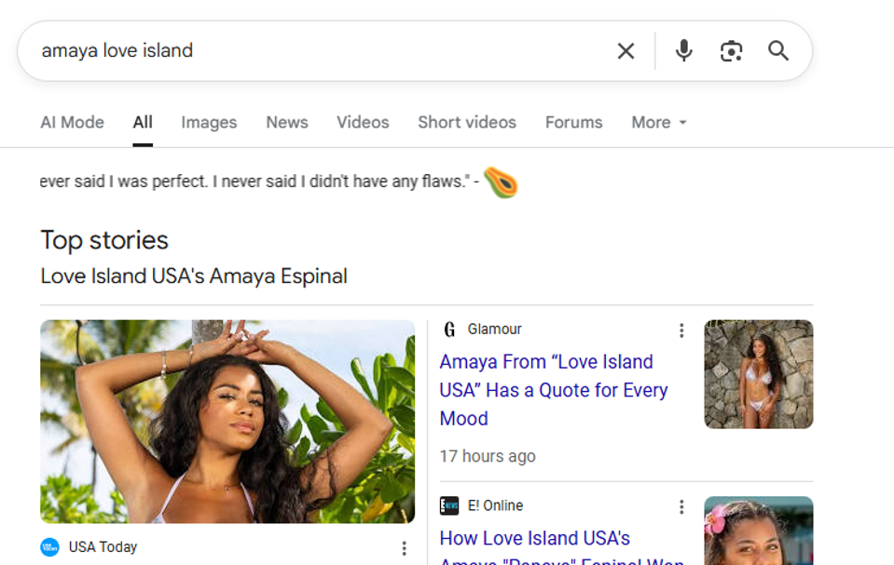Expand the More search categories dropdown

[658, 122]
